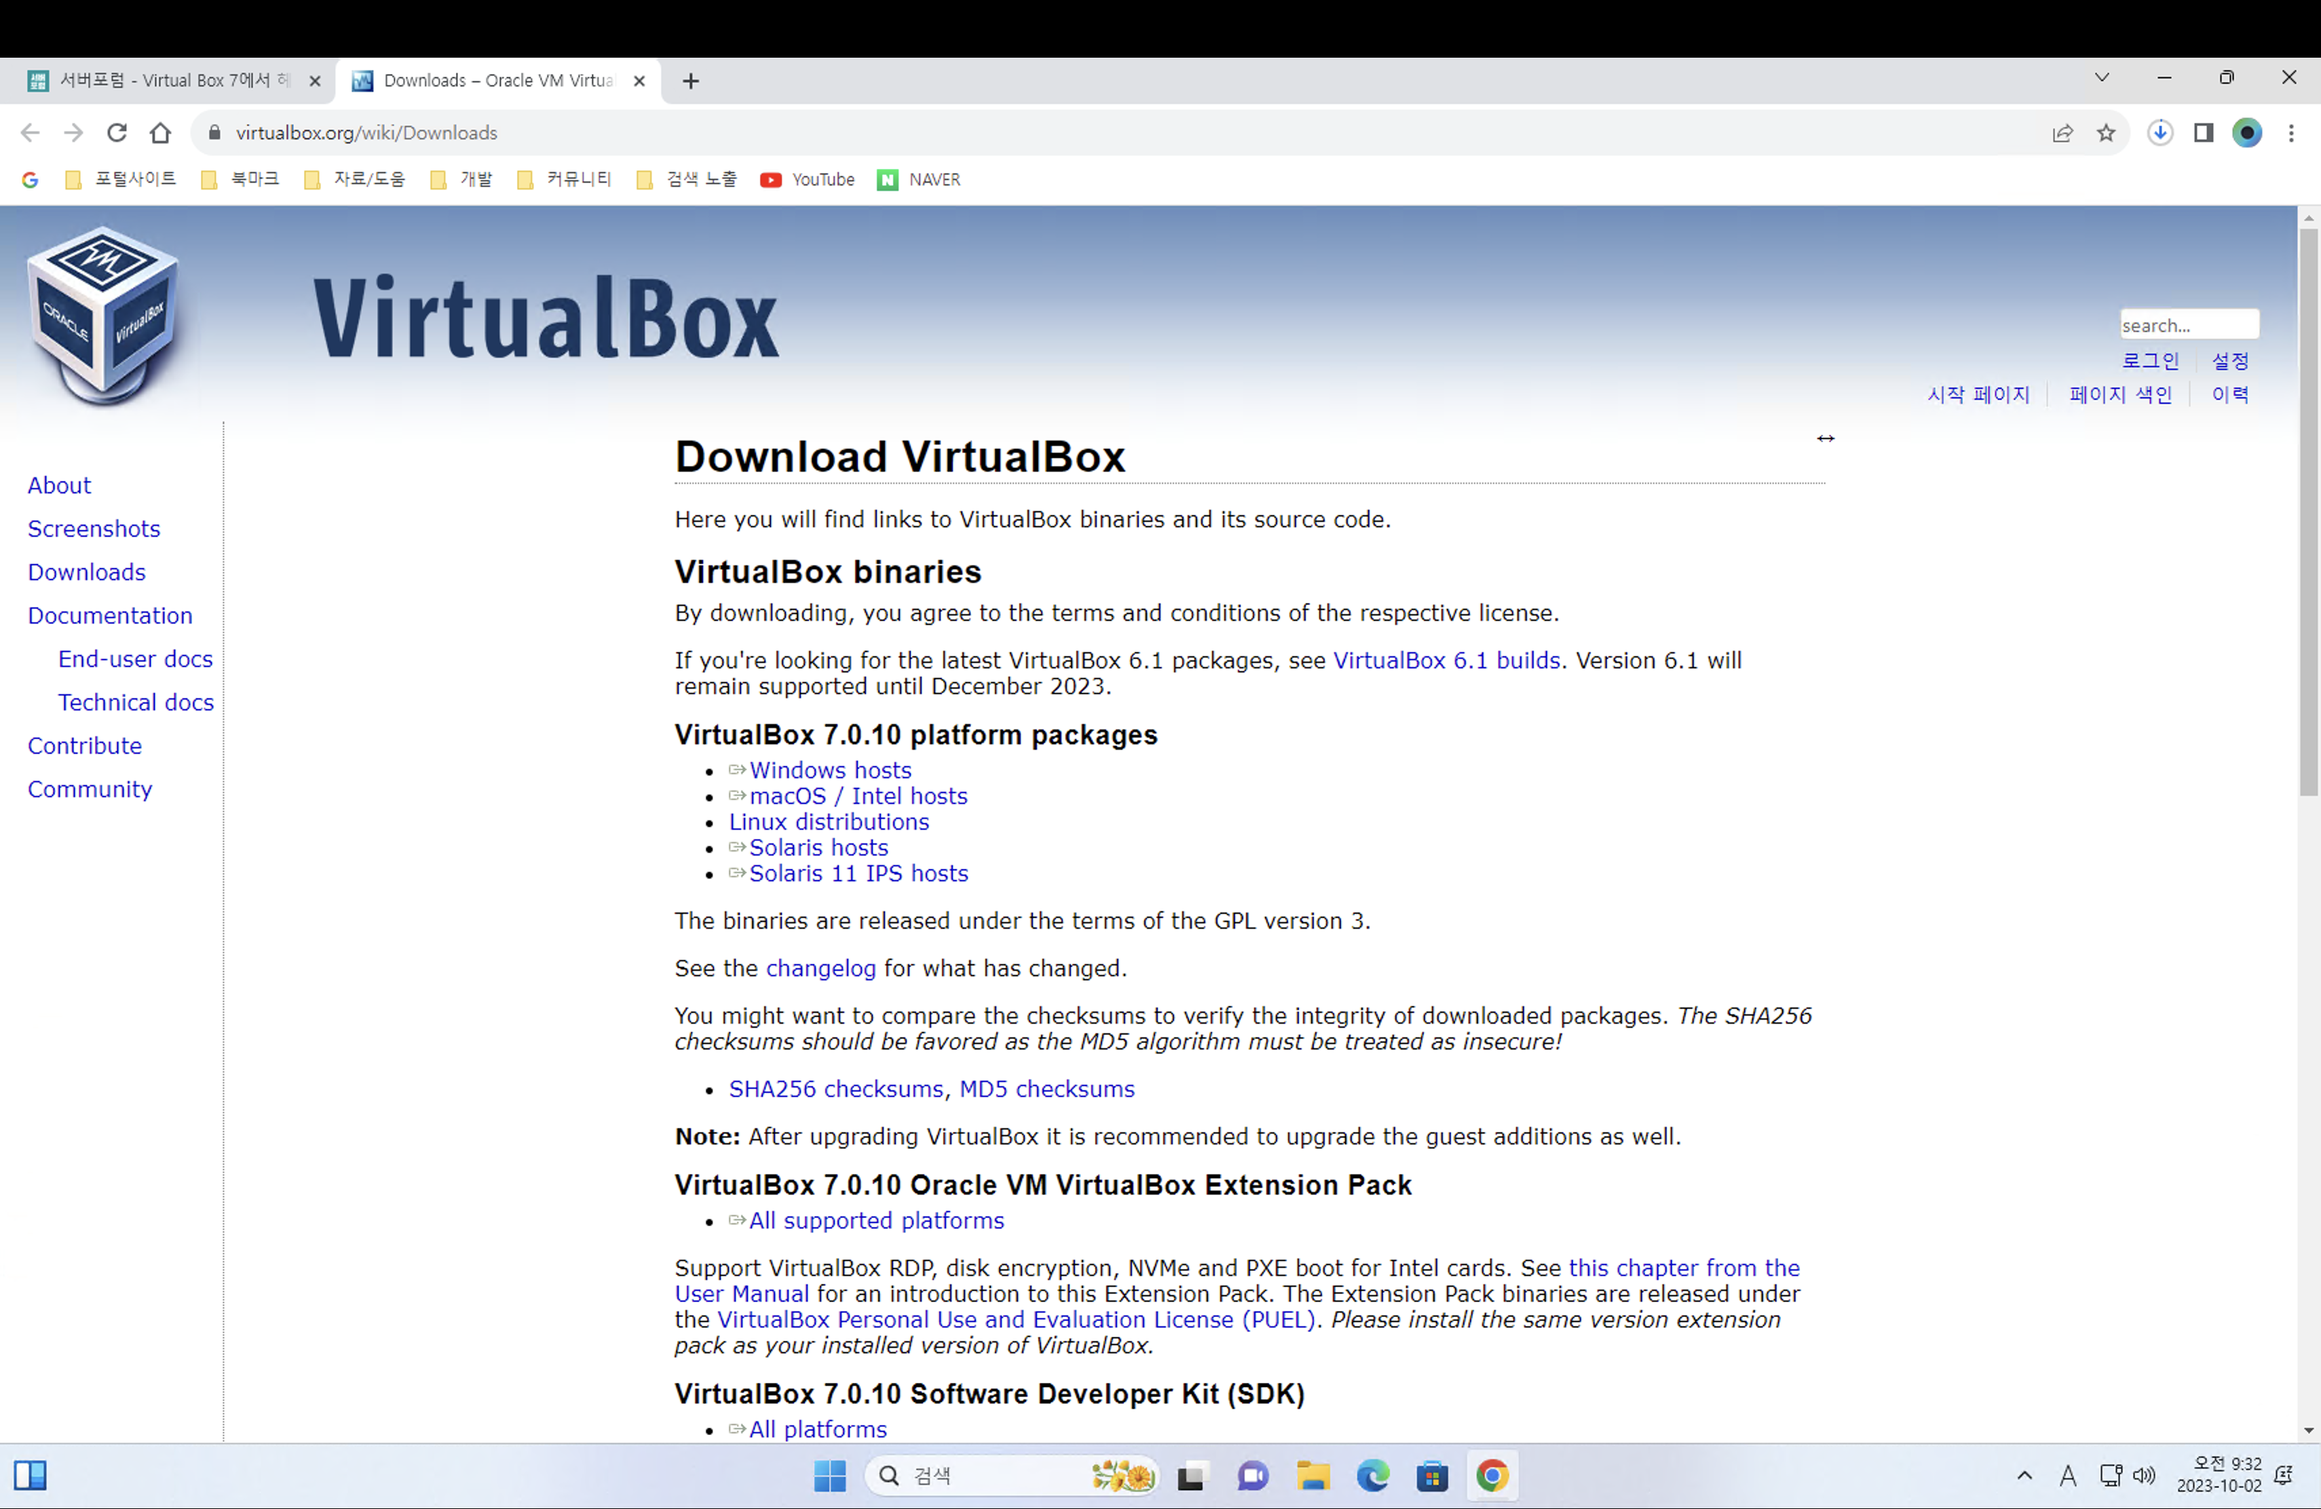This screenshot has width=2321, height=1509.
Task: Open Chrome downloads icon in toolbar
Action: [2160, 132]
